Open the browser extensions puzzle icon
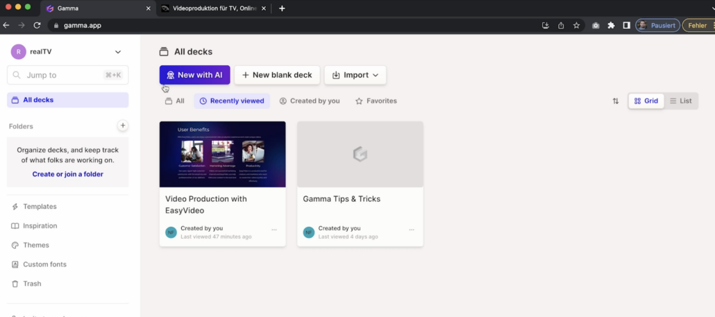715x317 pixels. tap(611, 26)
